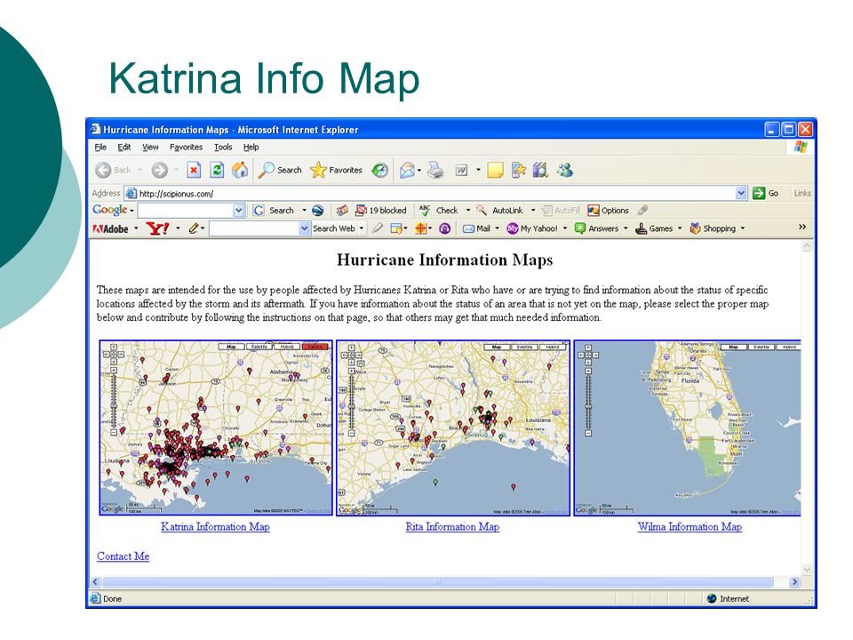
Task: Open the Search pane with the magnifier button
Action: tap(280, 171)
